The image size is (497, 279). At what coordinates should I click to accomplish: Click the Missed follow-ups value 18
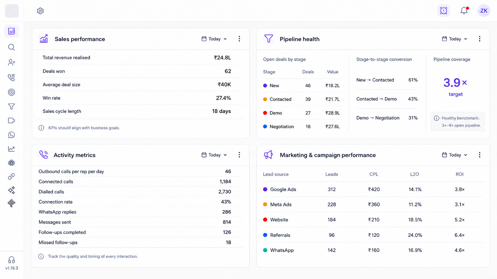point(228,242)
